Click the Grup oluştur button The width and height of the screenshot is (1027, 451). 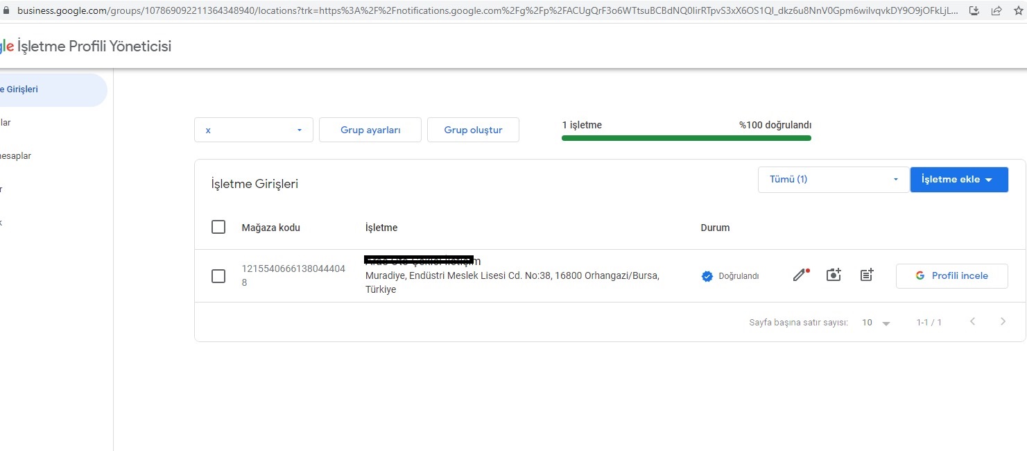pos(473,130)
